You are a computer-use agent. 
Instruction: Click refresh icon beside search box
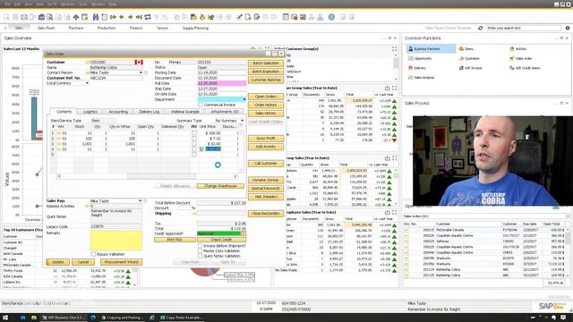[480, 28]
